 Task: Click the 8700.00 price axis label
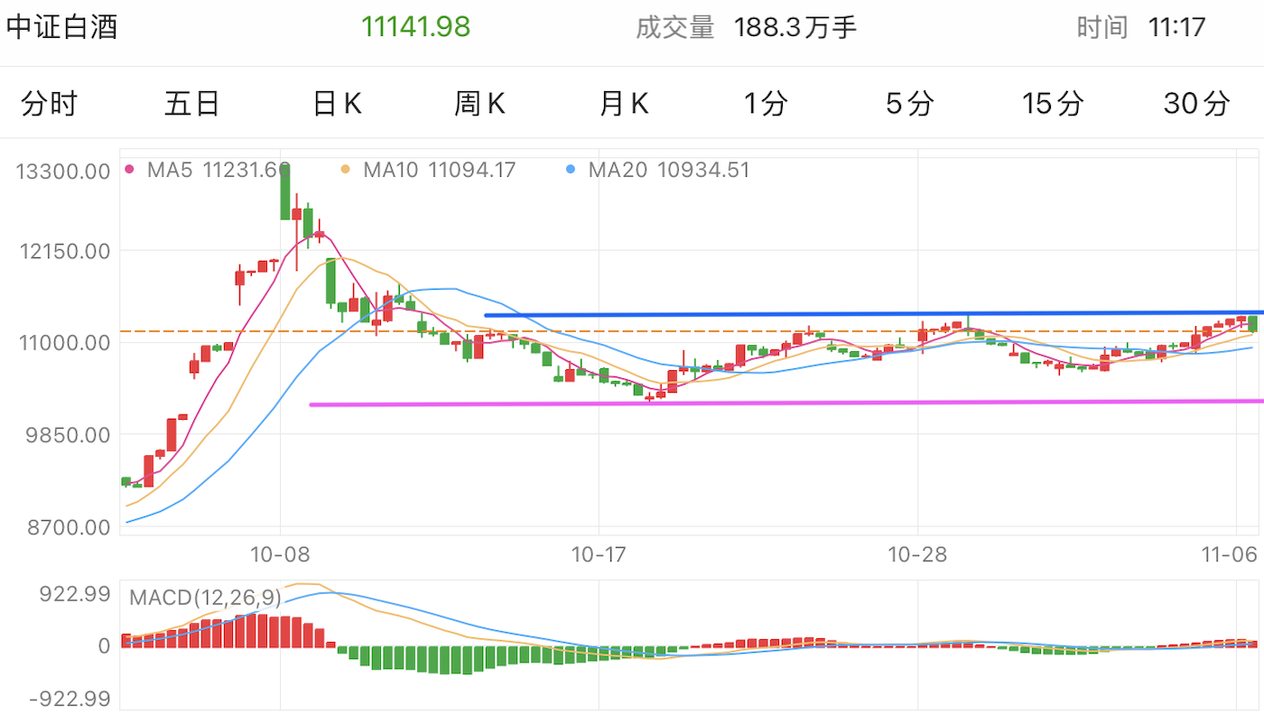point(69,526)
